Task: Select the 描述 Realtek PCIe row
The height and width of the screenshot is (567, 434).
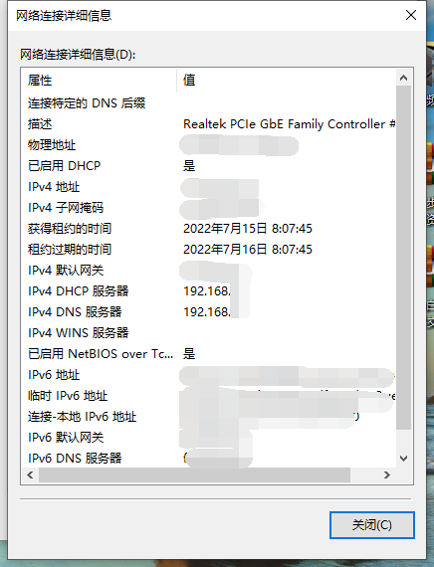Action: click(x=208, y=124)
